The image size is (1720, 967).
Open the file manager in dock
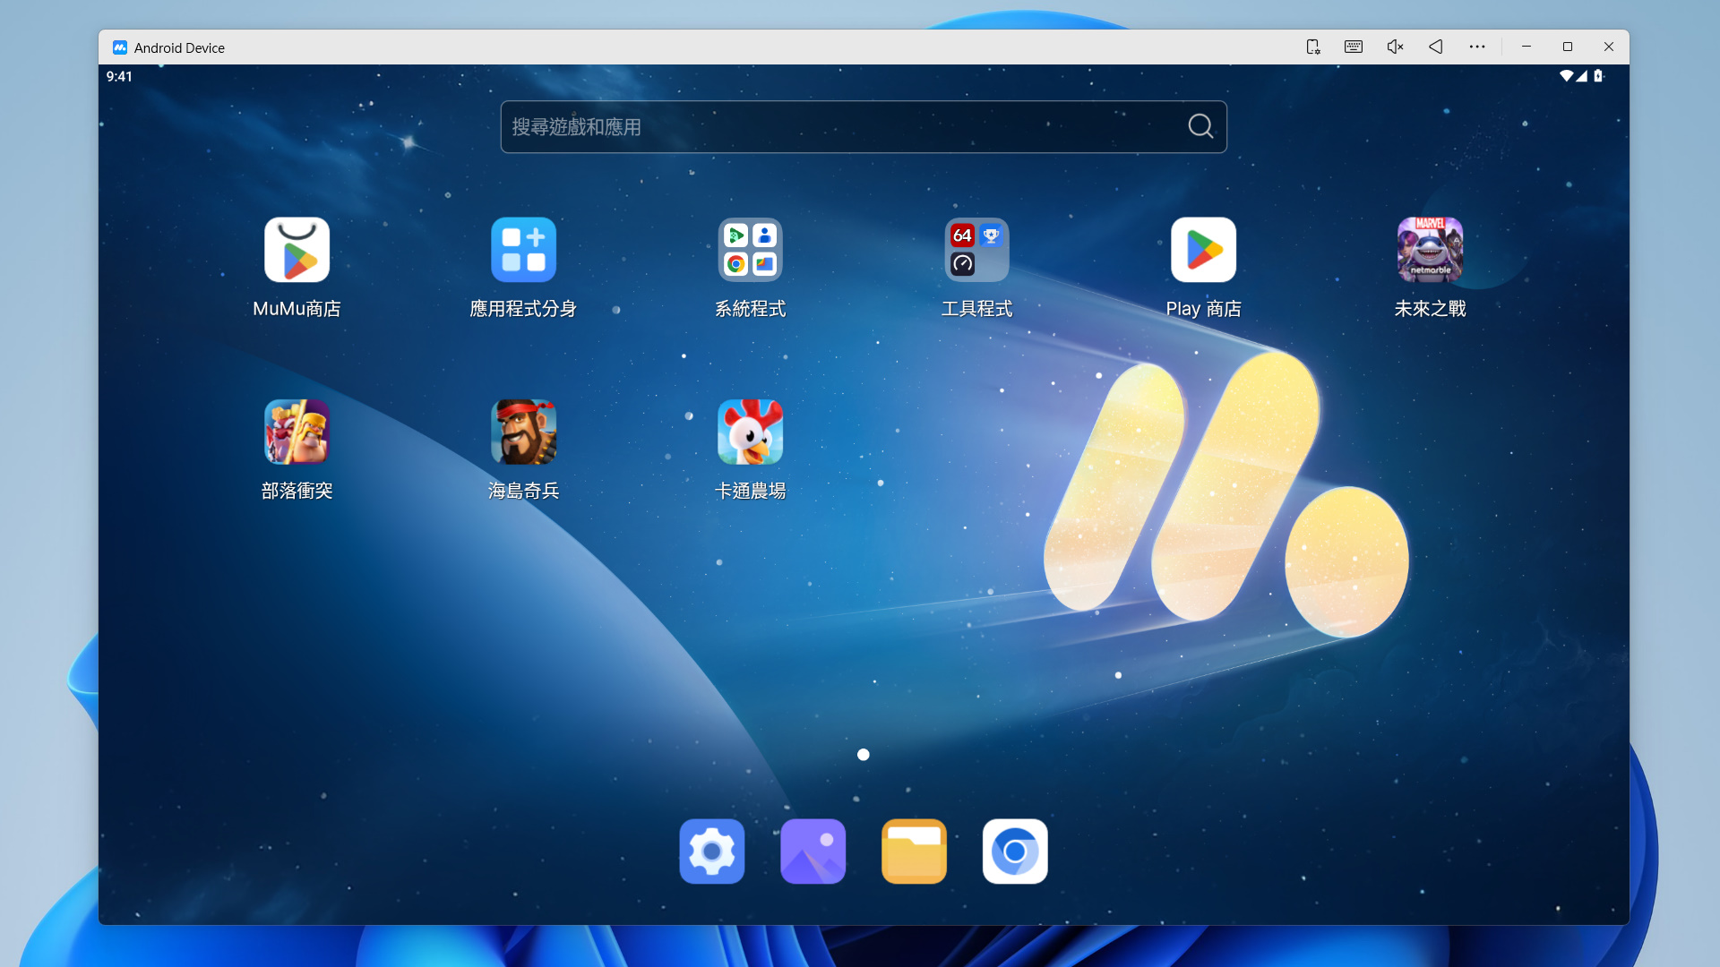coord(914,851)
